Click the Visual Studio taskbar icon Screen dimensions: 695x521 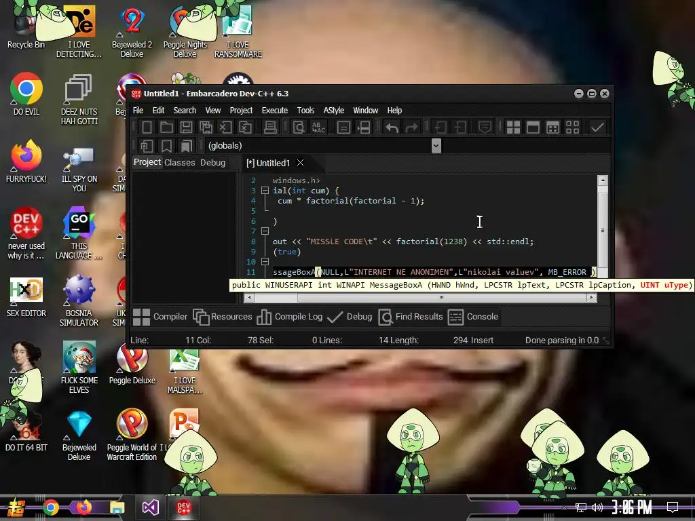point(151,507)
